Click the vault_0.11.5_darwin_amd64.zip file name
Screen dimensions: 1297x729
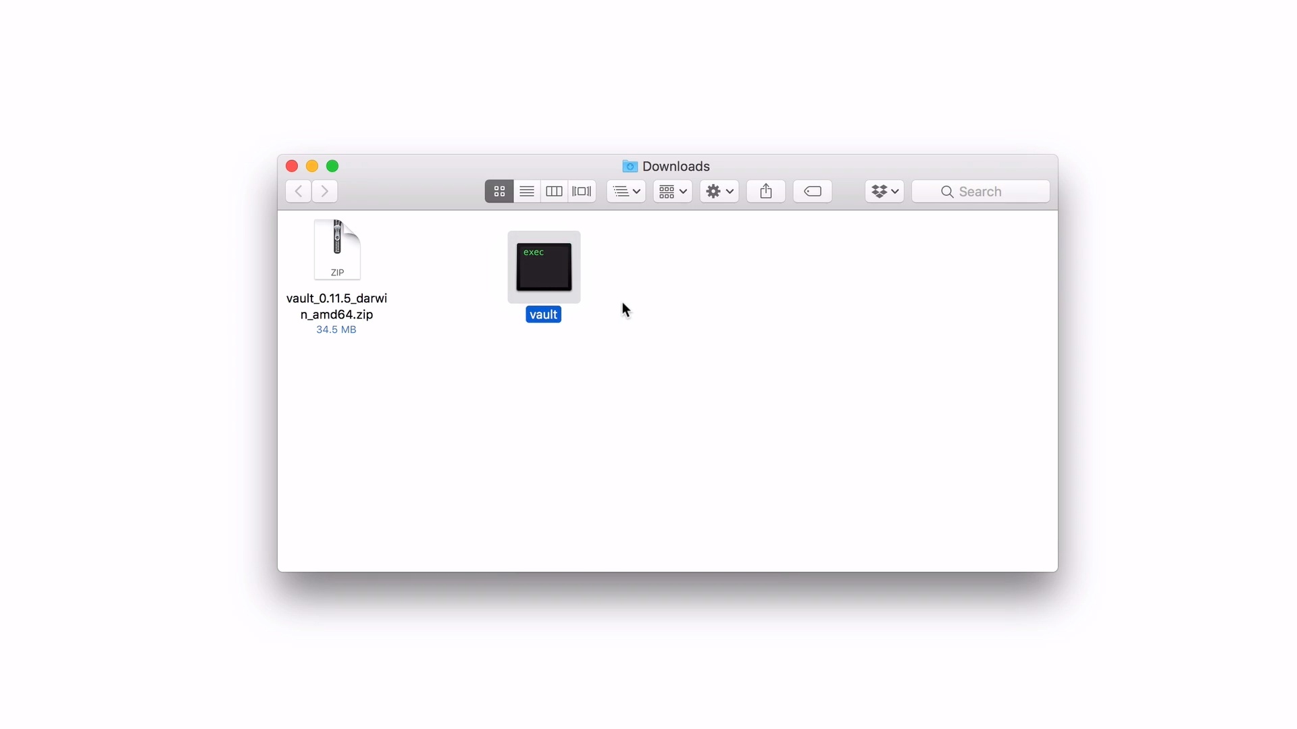(x=336, y=306)
